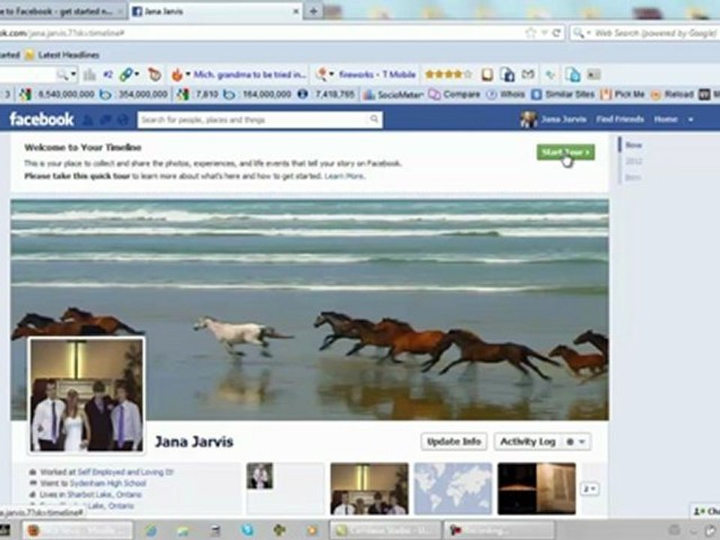Go to Home in Facebook header
The image size is (720, 540).
[x=665, y=119]
